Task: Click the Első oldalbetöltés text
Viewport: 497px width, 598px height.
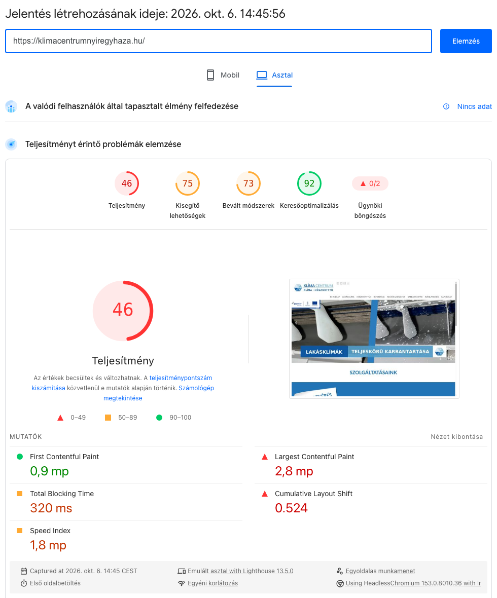Action: click(55, 583)
